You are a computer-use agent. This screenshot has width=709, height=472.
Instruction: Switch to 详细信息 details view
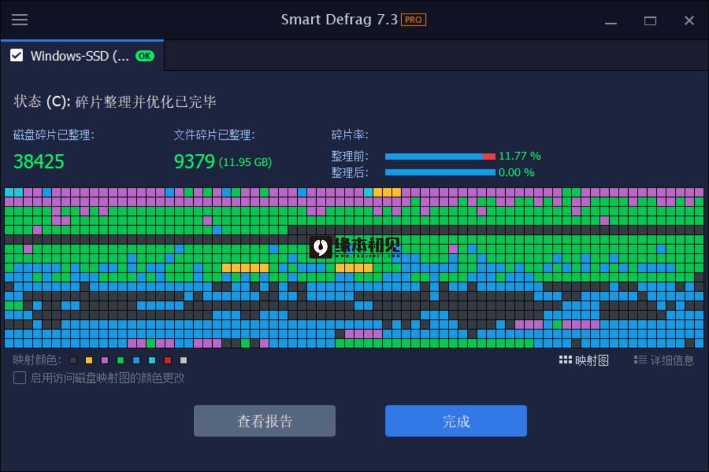[x=664, y=360]
